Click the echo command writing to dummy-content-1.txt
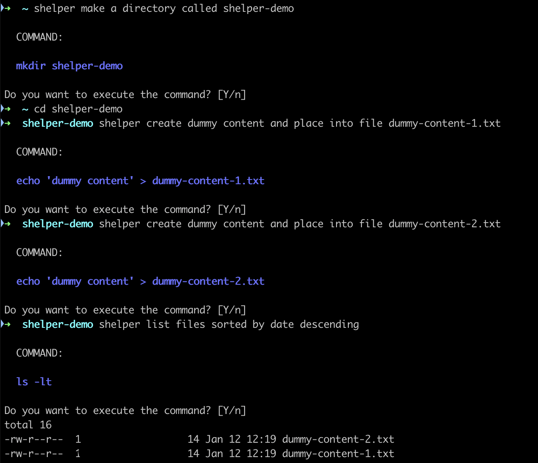The width and height of the screenshot is (538, 463). [140, 181]
